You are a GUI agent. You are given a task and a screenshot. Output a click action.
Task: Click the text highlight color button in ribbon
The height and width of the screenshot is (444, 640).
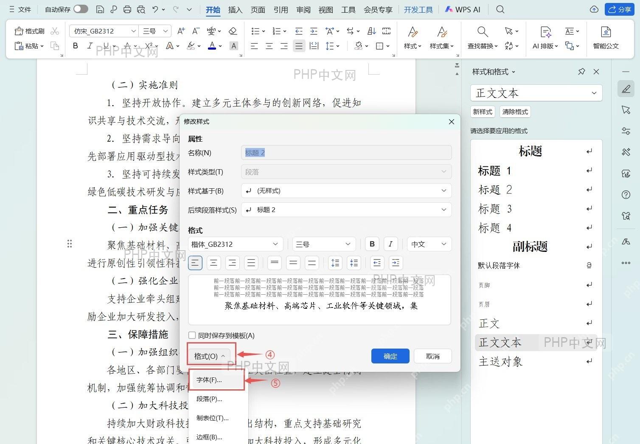pos(191,46)
